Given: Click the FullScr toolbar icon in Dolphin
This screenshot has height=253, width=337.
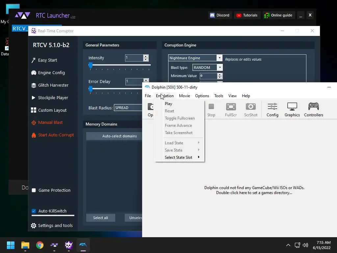Looking at the screenshot, I should tap(231, 110).
